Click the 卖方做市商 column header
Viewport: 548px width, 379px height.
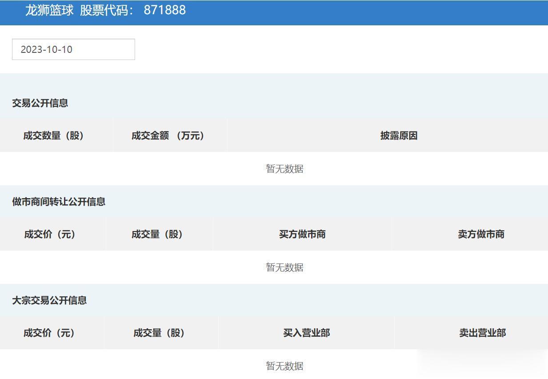point(481,234)
